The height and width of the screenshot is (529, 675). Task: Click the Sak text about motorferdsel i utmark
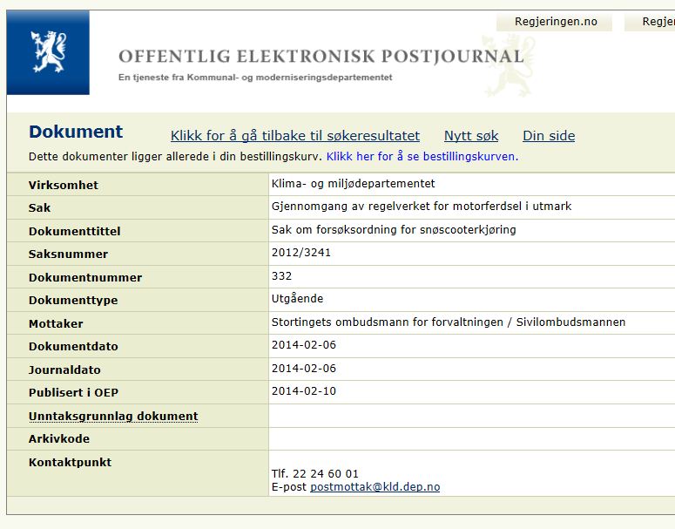tap(422, 207)
